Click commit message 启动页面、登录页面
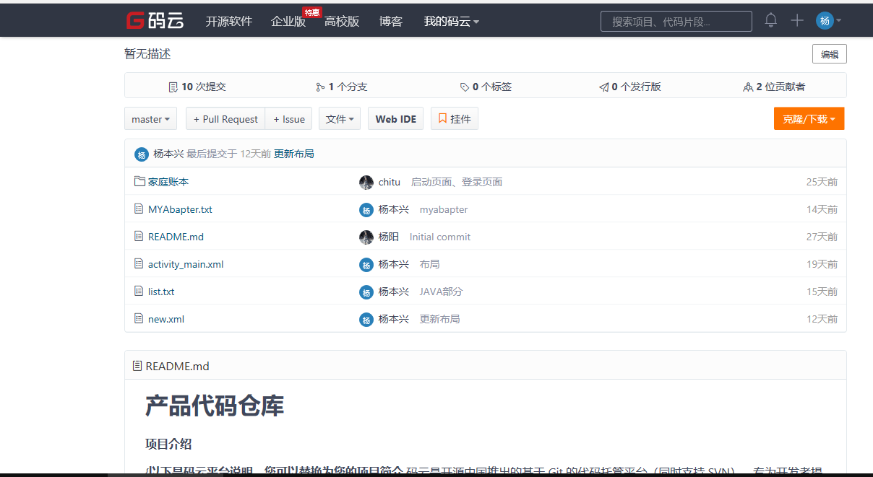This screenshot has width=873, height=477. pyautogui.click(x=457, y=182)
